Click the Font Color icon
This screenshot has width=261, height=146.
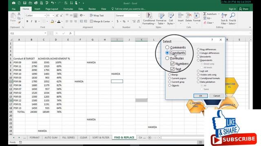(59, 21)
